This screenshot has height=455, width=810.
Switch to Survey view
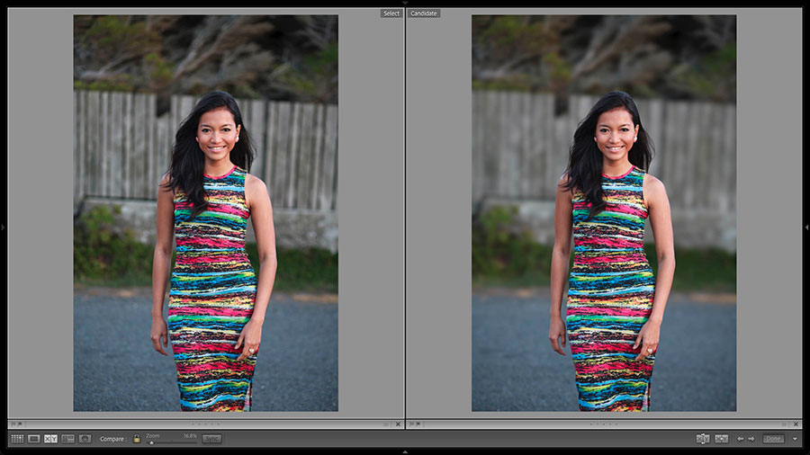[x=67, y=439]
